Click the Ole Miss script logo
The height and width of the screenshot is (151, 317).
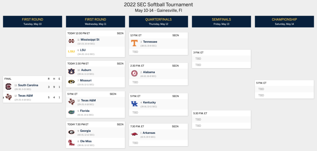coord(71,143)
